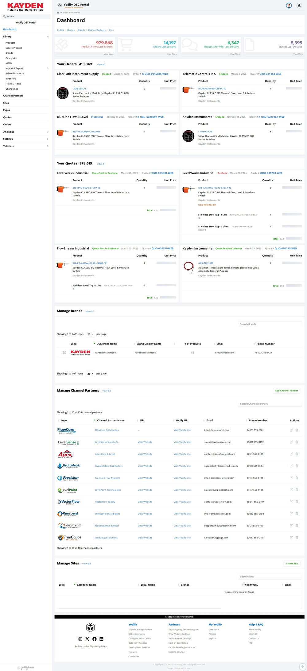This screenshot has height=671, width=307.
Task: Delete the Precision Flow Systems partner
Action: point(297,478)
